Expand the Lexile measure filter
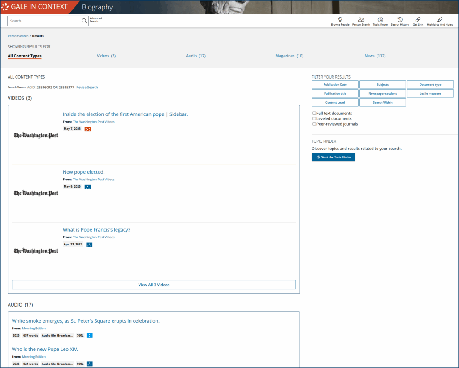 click(x=430, y=94)
